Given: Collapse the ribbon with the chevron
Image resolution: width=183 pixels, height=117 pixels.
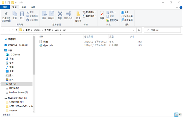Looking at the screenshot, I should pyautogui.click(x=177, y=7).
